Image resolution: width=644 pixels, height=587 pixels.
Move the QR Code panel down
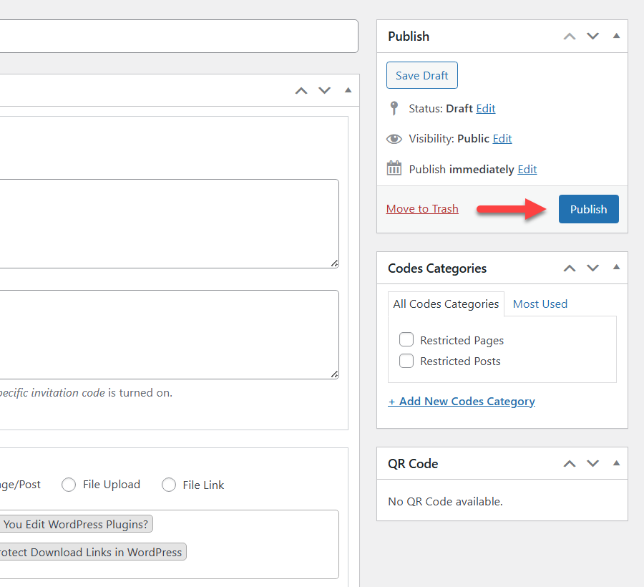pyautogui.click(x=592, y=464)
